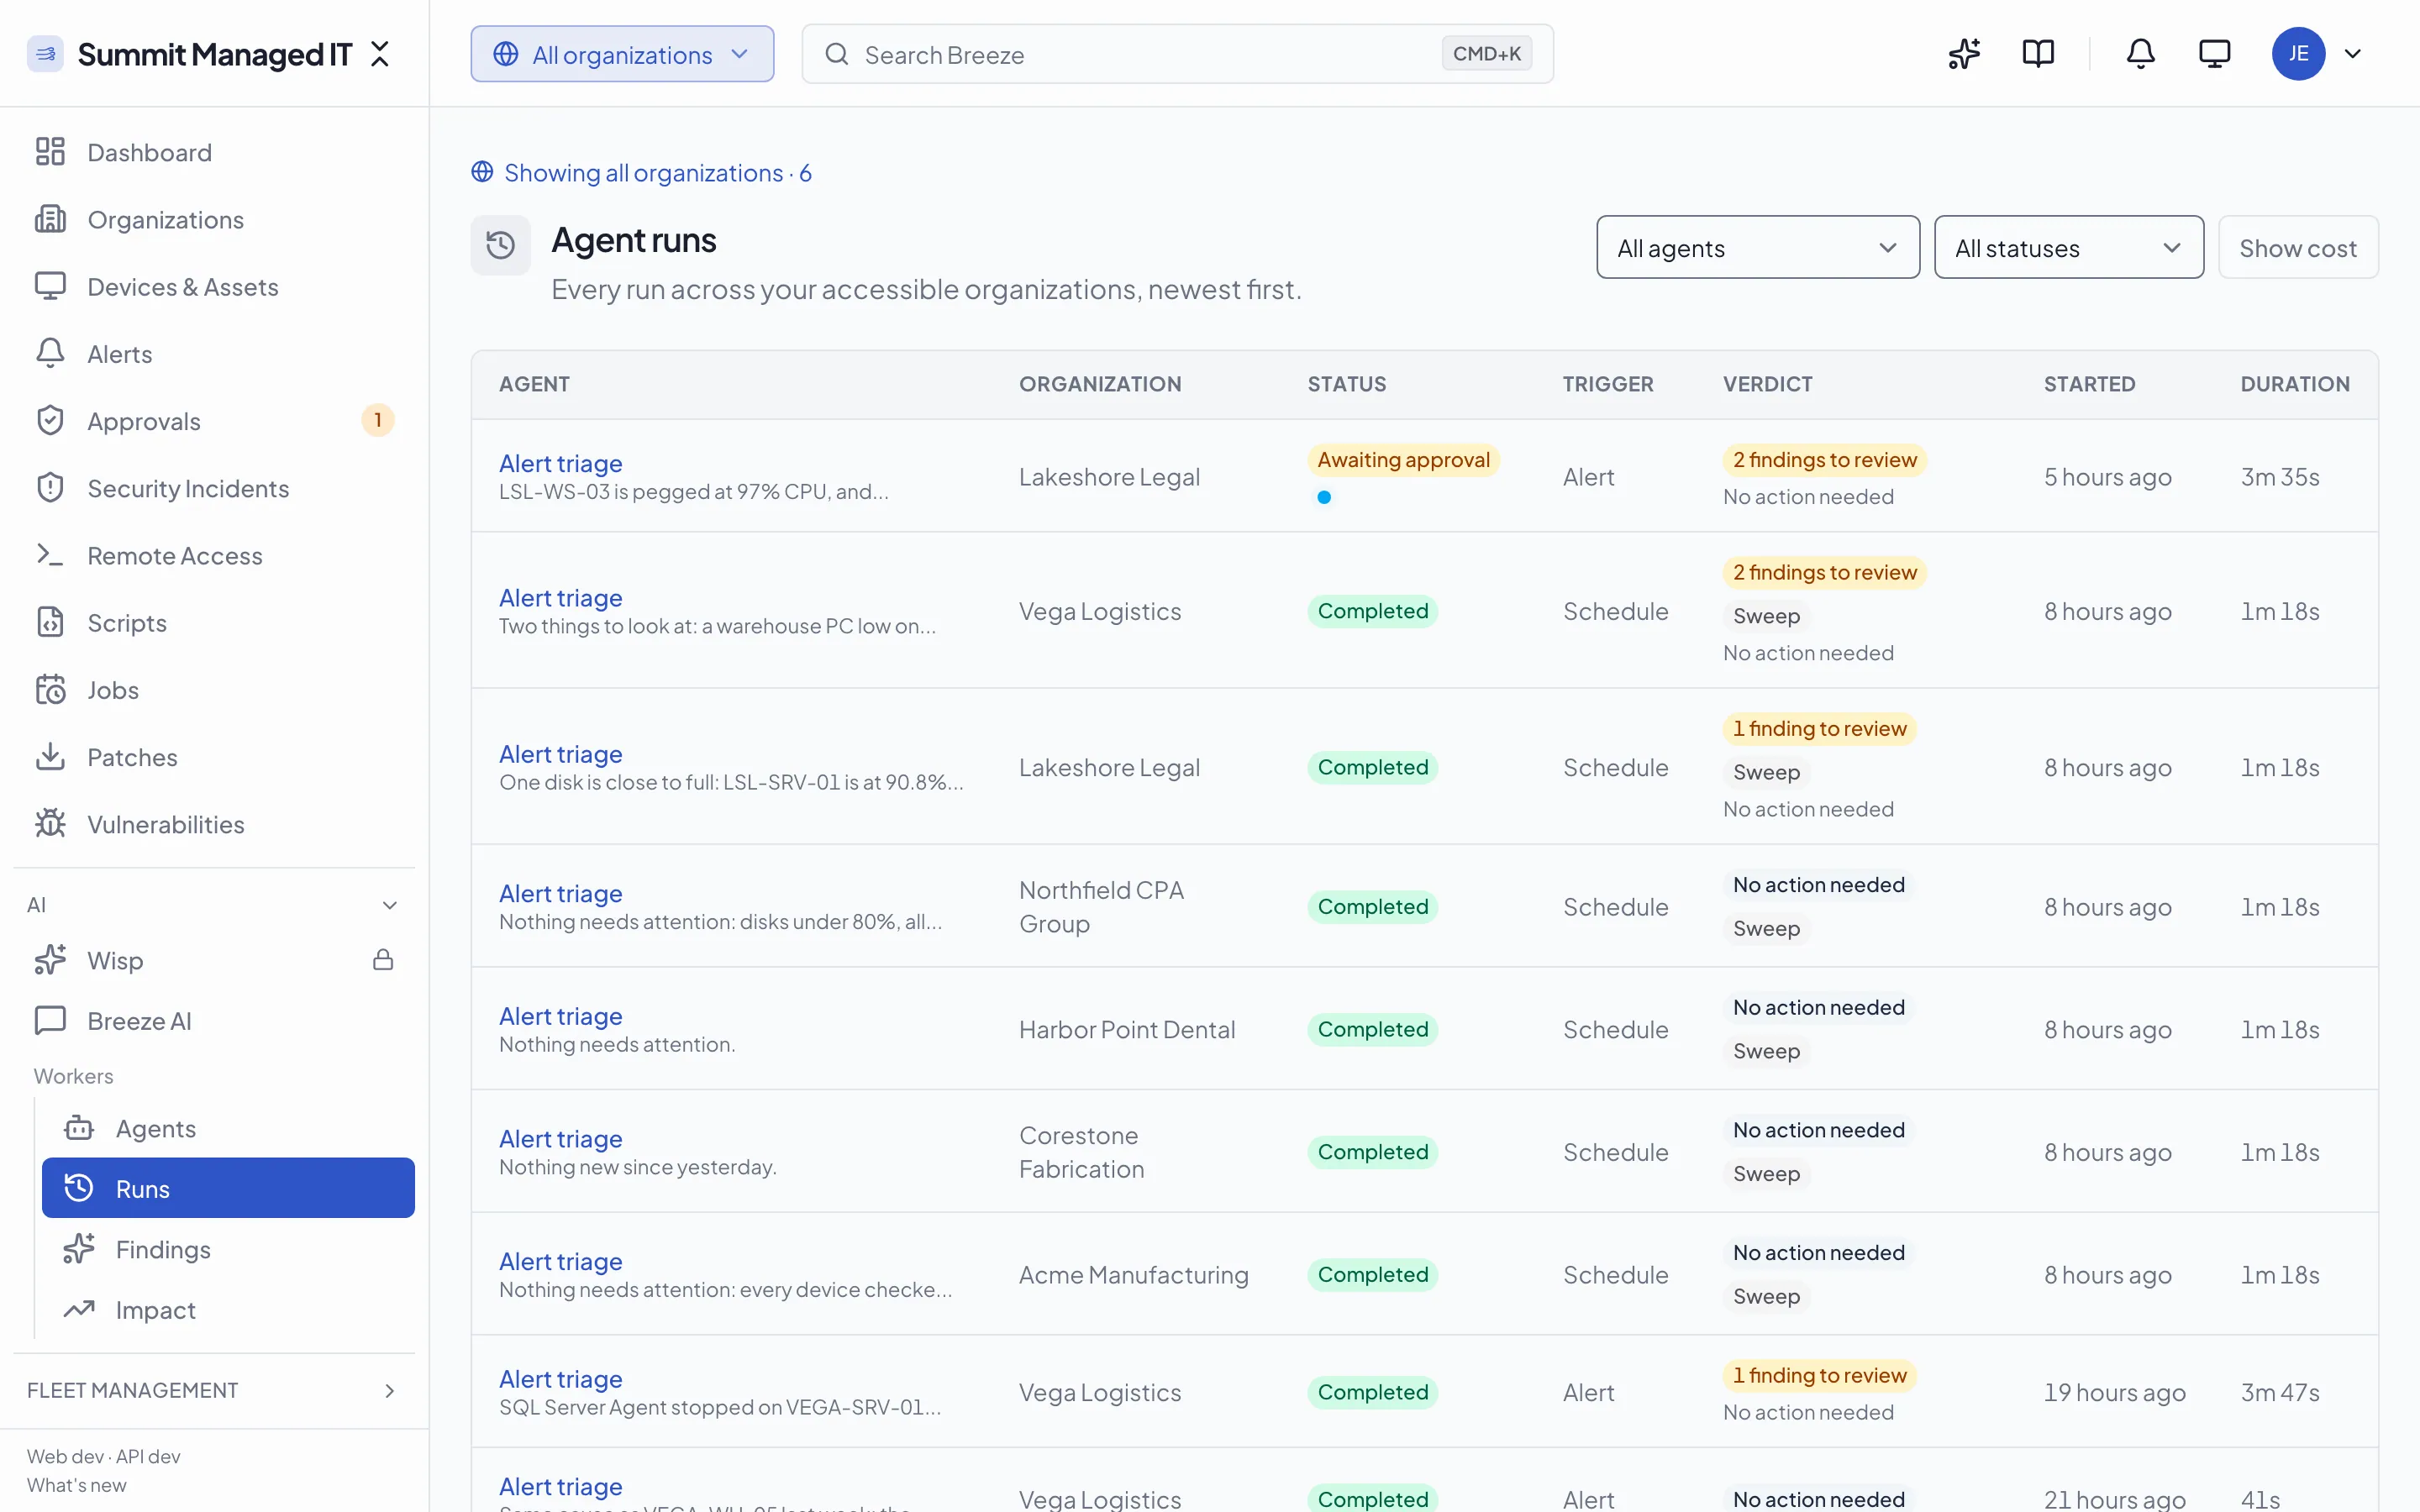Click the globe icon next to Showing all organizations
Viewport: 2420px width, 1512px height.
(x=483, y=172)
